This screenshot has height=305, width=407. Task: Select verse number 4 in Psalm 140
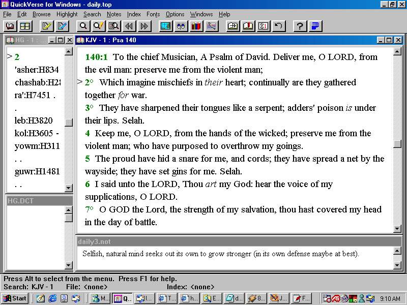[88, 133]
